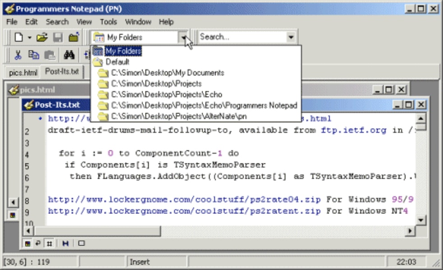Click the Copy icon in the toolbar
The image size is (443, 270).
(x=34, y=55)
